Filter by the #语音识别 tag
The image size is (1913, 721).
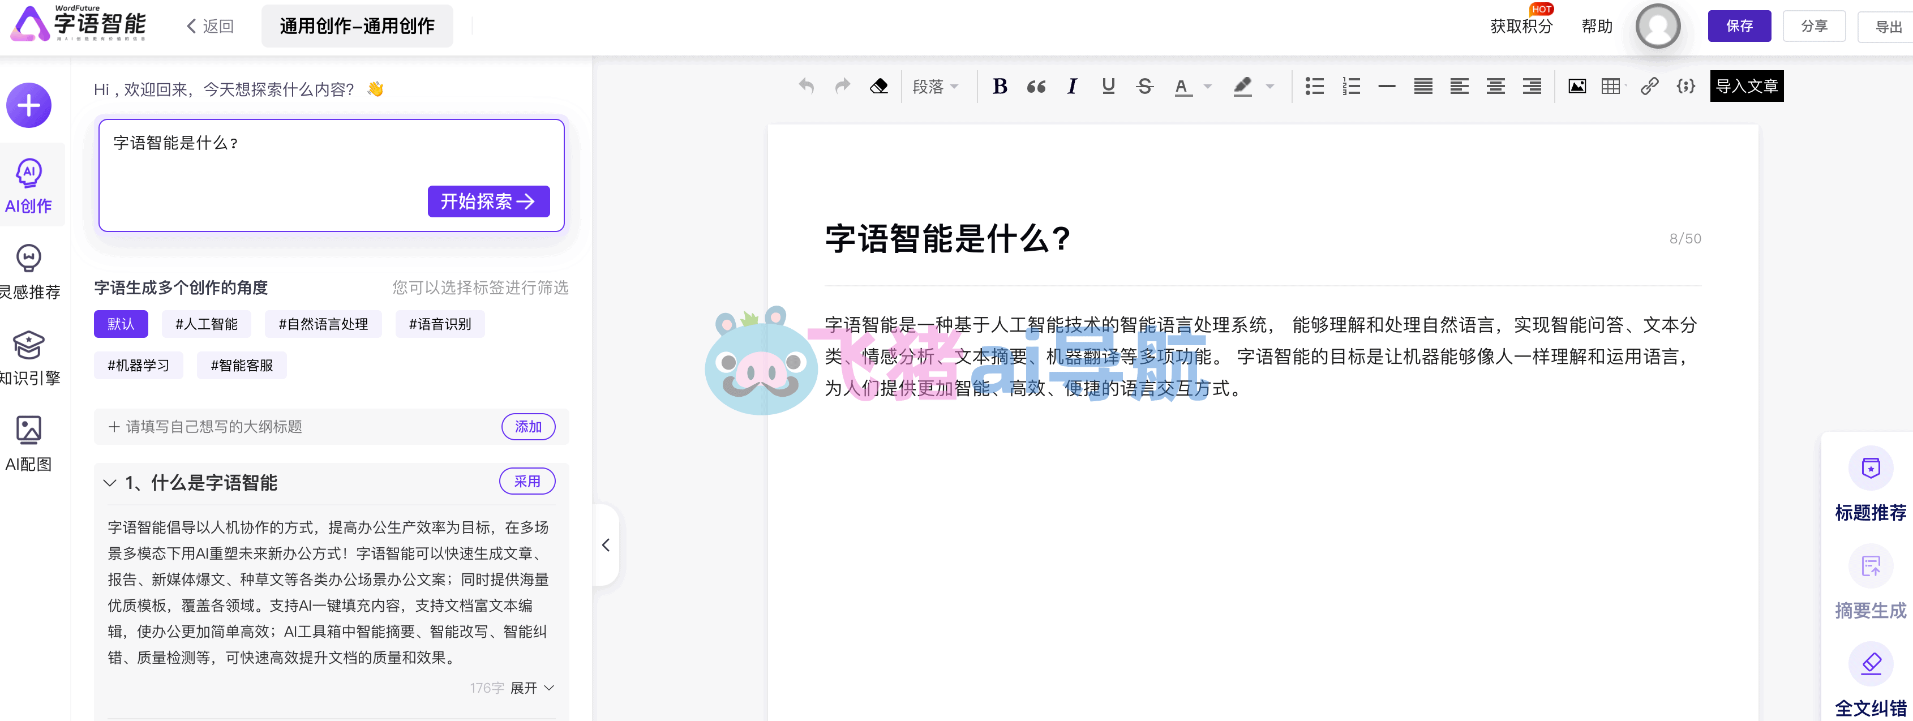point(440,324)
